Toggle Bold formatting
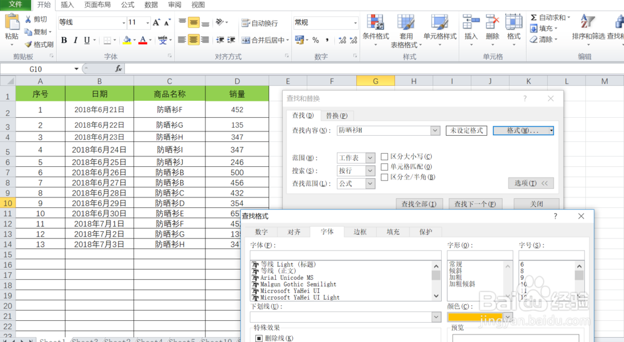The image size is (624, 342). [x=64, y=40]
